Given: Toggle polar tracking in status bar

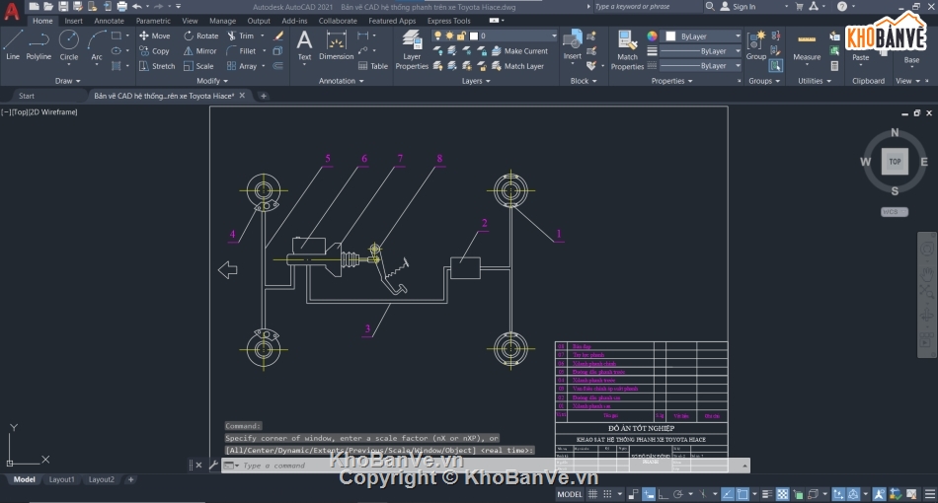Looking at the screenshot, I should (677, 494).
